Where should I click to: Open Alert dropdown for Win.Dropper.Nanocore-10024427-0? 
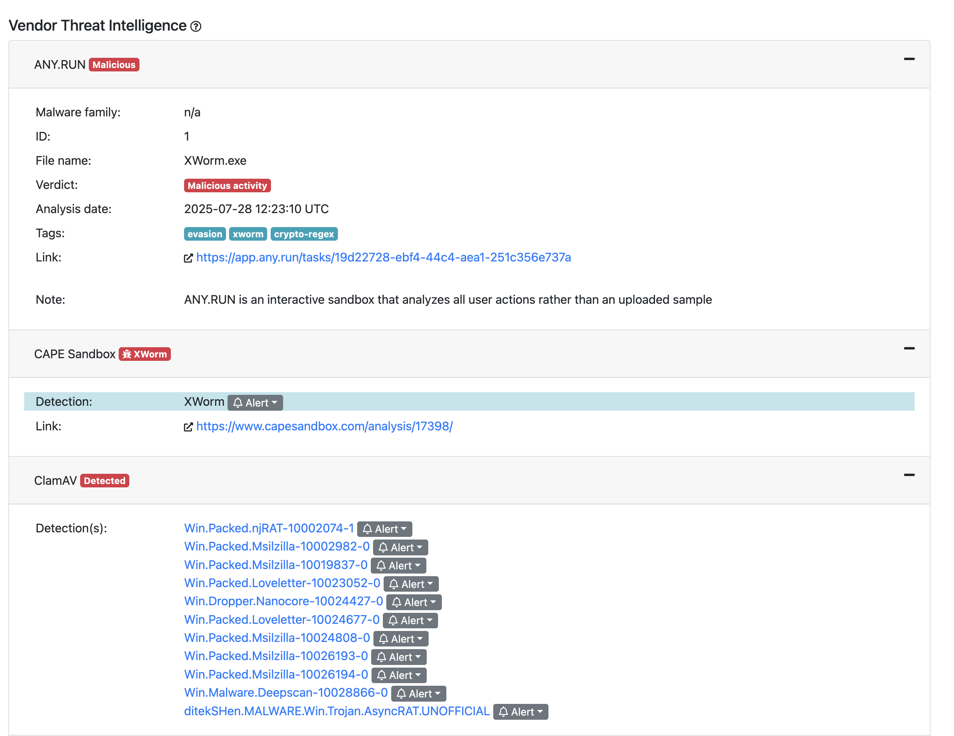(x=414, y=602)
